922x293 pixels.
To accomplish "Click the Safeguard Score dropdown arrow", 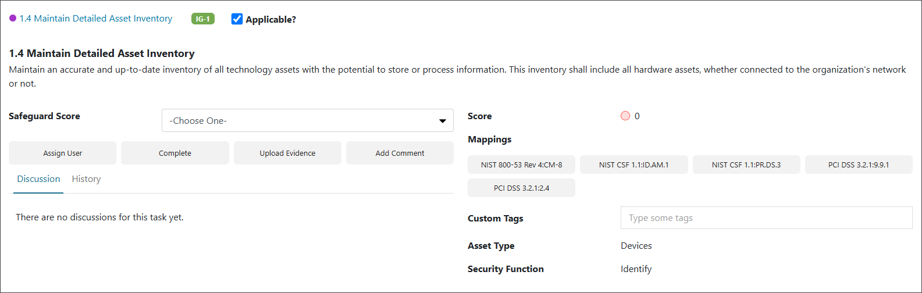I will click(x=442, y=121).
